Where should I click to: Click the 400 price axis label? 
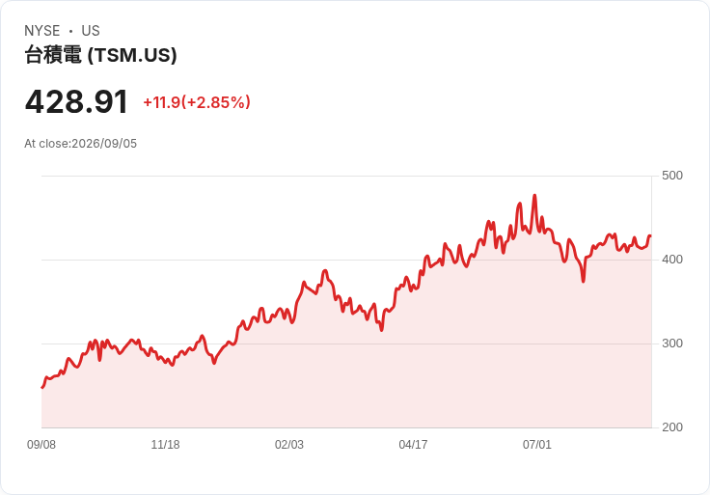672,260
